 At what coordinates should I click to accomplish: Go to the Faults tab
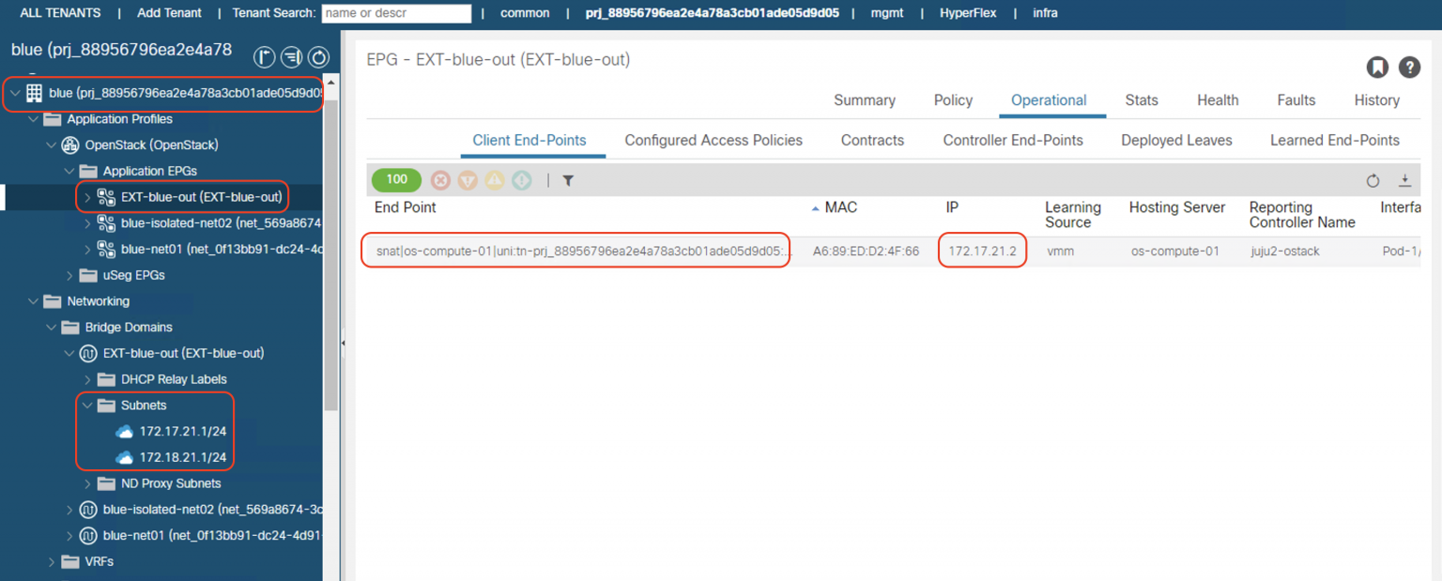tap(1296, 99)
